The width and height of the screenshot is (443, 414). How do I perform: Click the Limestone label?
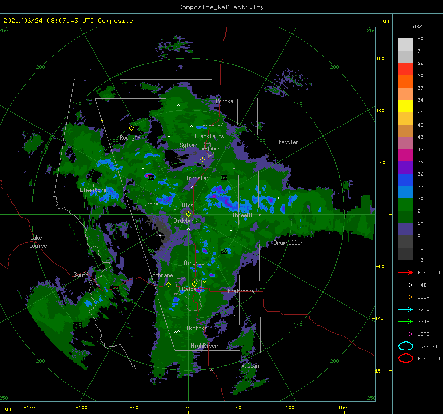click(x=93, y=190)
